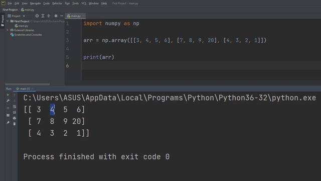Click line number 6 in editor gutter

[67, 66]
